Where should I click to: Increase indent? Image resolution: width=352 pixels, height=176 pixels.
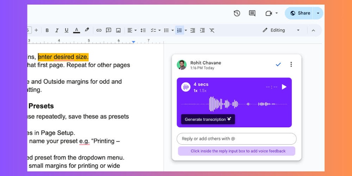(x=202, y=30)
